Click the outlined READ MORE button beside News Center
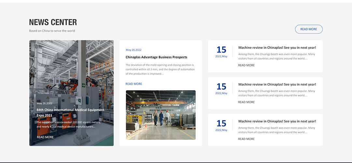 point(308,29)
